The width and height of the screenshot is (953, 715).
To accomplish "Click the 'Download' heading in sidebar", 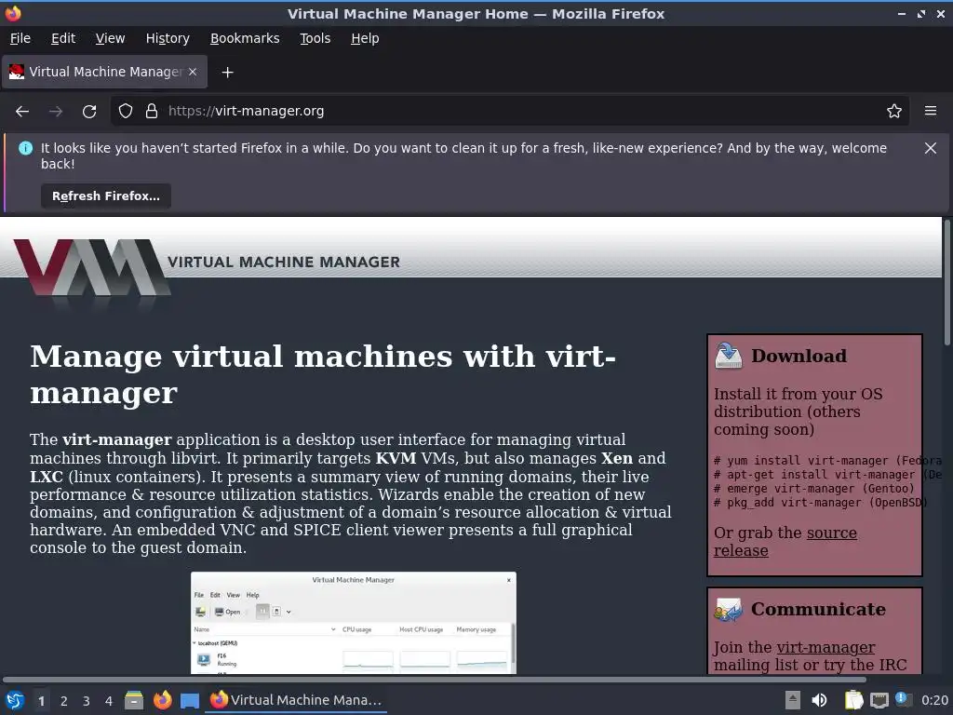I will point(799,356).
